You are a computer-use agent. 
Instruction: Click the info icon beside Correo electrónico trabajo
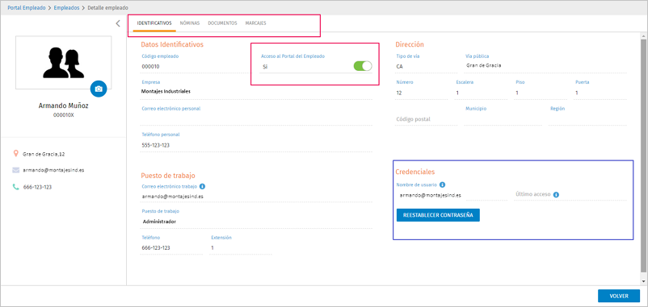click(x=203, y=186)
